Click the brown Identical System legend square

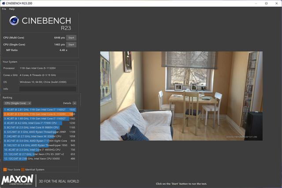(23, 169)
